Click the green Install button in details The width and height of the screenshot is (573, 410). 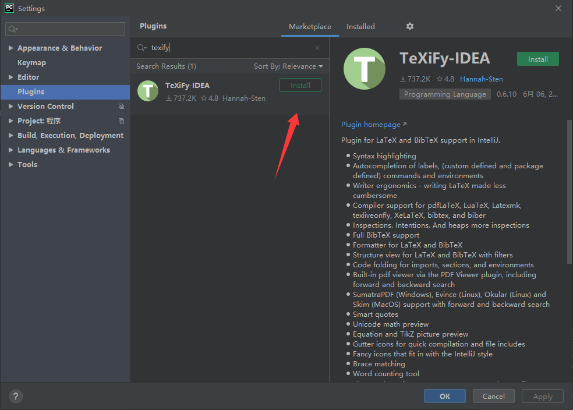(x=538, y=59)
